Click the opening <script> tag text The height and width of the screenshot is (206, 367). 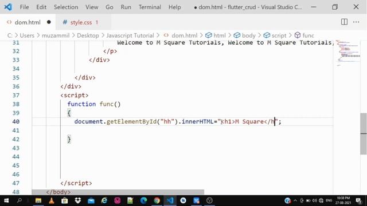pos(75,96)
